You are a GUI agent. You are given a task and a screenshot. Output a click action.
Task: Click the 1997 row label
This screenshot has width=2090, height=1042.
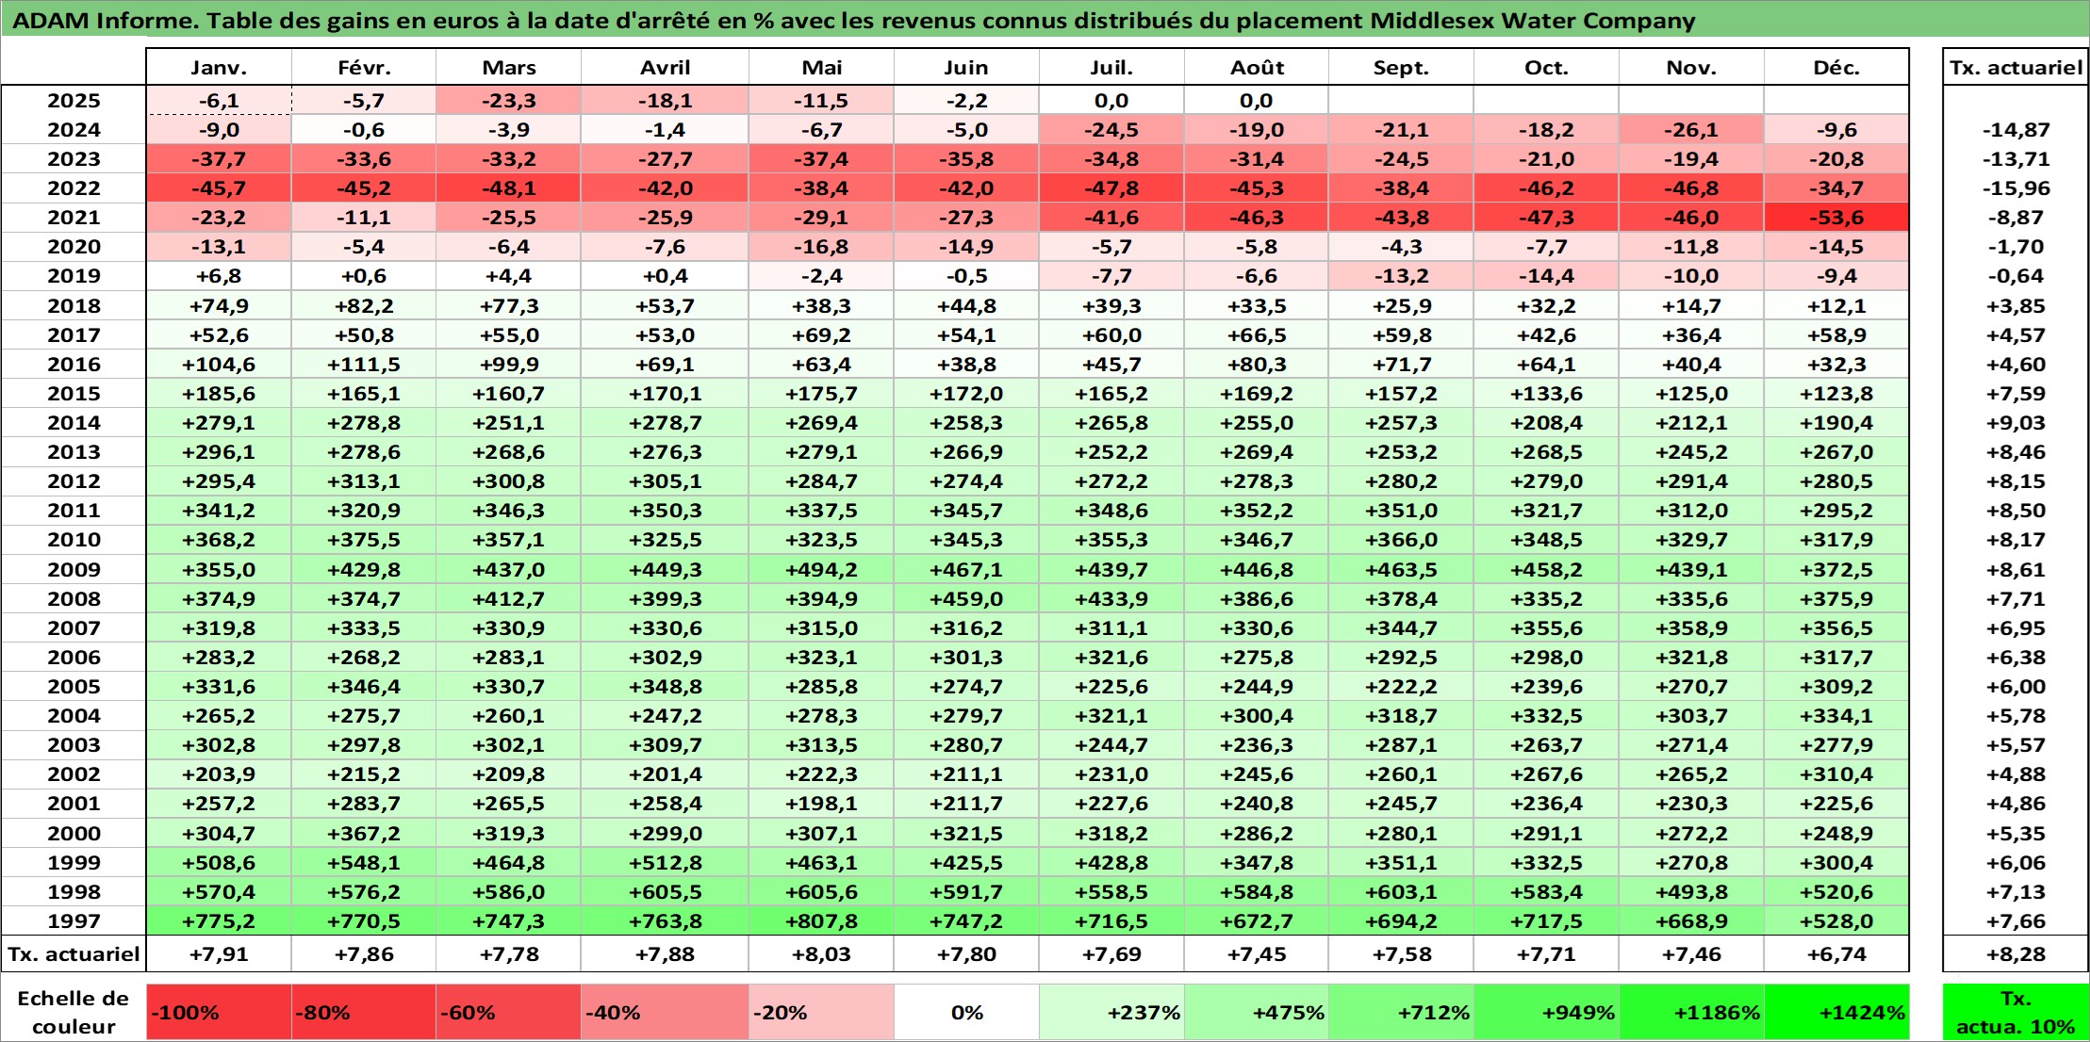click(74, 921)
